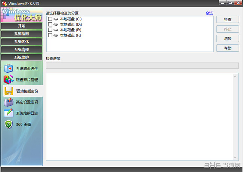Maximize the Windows优化大师 window
The width and height of the screenshot is (243, 172).
point(230,3)
